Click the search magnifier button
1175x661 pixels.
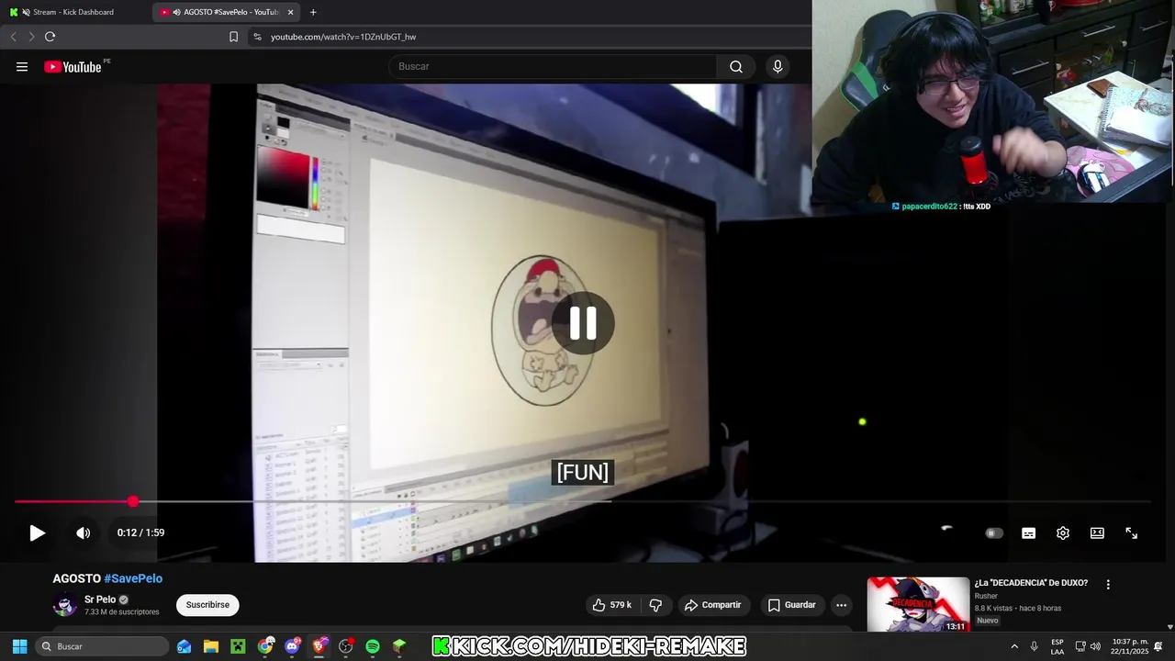(x=736, y=66)
